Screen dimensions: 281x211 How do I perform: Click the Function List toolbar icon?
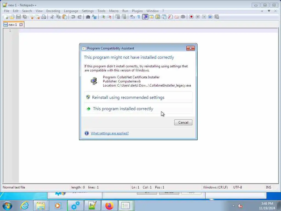(x=170, y=17)
